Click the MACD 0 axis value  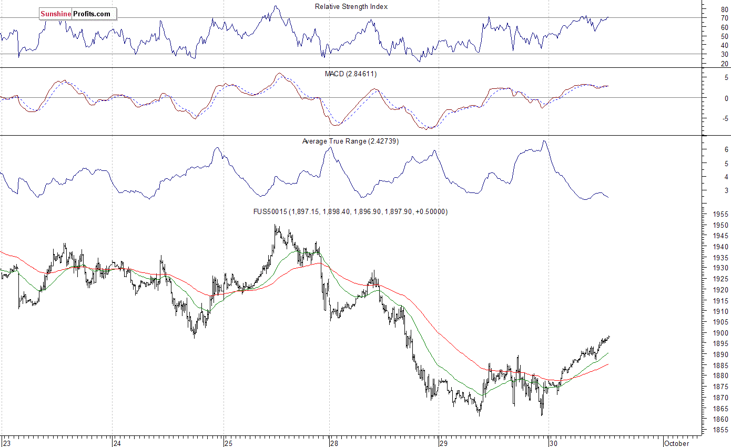[x=726, y=98]
